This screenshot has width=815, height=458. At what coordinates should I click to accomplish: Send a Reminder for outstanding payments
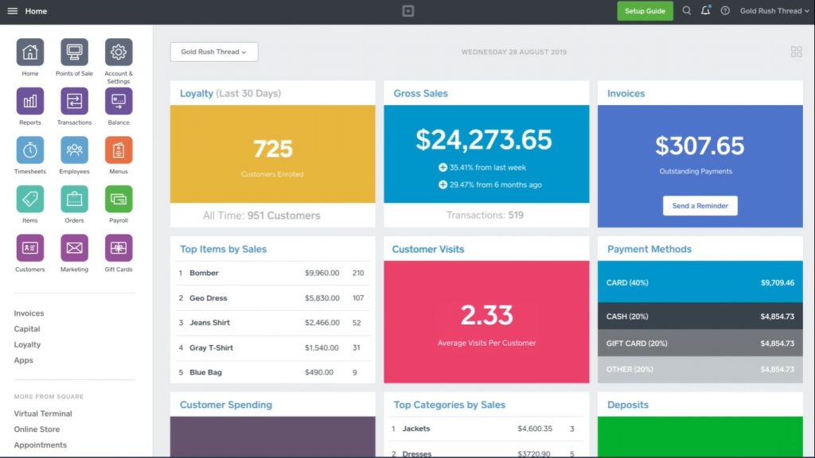coord(700,205)
